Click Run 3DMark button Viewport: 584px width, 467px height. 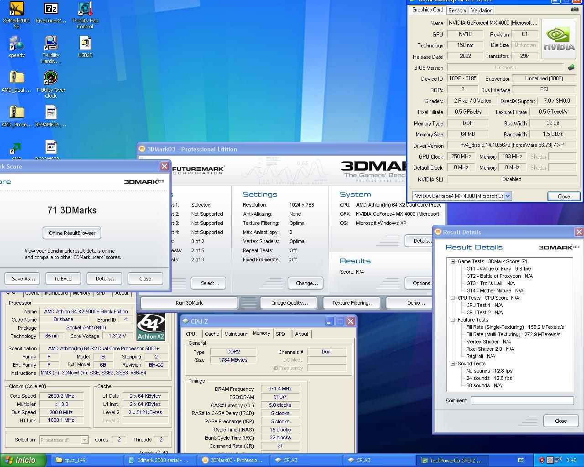pyautogui.click(x=189, y=303)
